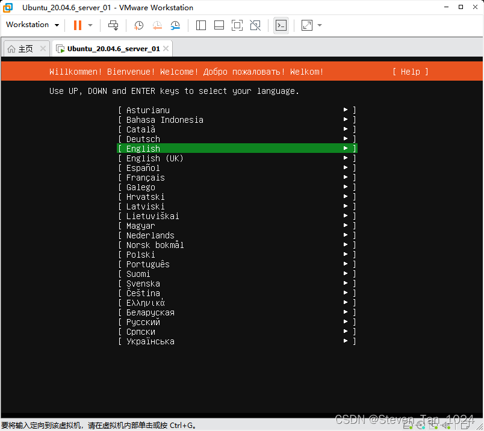Screen dimensions: 484x431
Task: Toggle the library sidebar view
Action: tap(201, 25)
